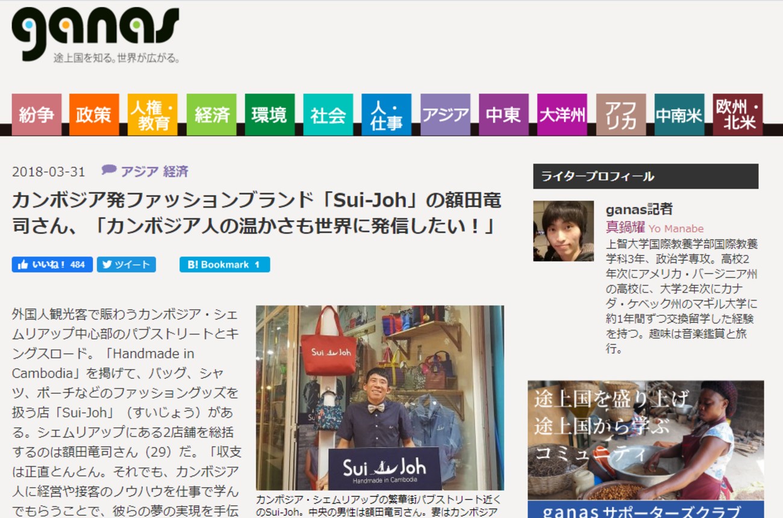
Task: Go to the 経済 category tab
Action: [211, 114]
